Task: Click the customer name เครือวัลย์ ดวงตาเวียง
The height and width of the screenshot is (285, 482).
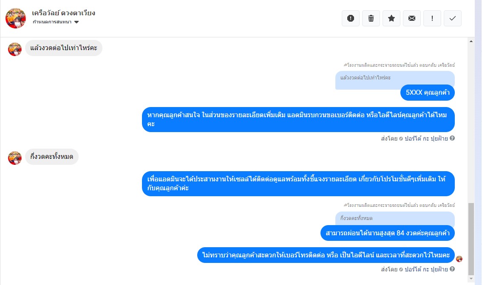Action: click(x=64, y=13)
